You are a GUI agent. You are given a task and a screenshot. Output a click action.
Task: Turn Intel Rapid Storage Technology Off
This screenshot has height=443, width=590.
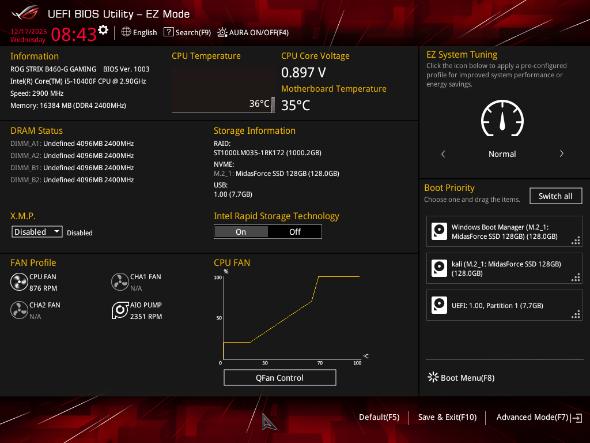[294, 232]
